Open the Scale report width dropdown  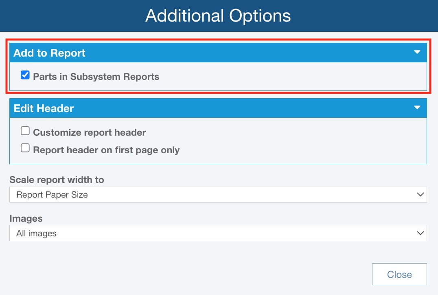(x=218, y=195)
